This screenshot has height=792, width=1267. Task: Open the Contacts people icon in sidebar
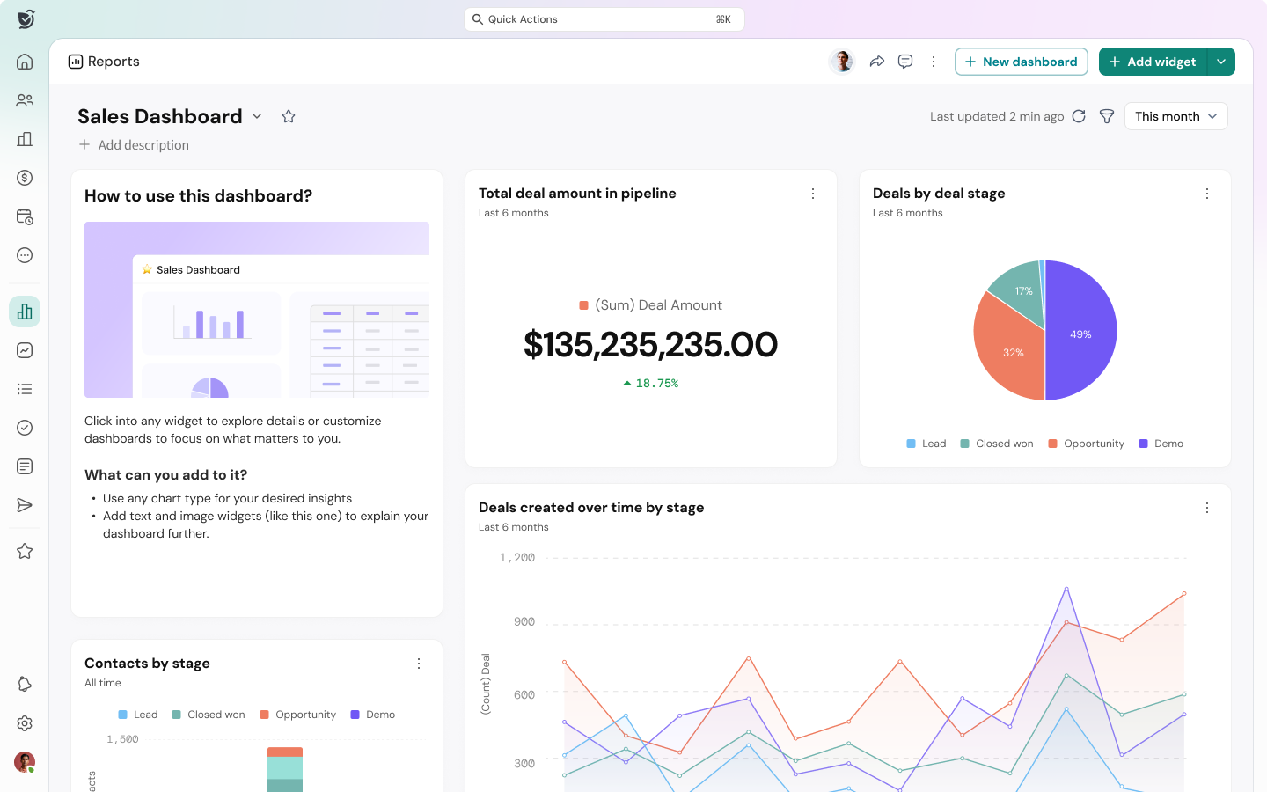[25, 100]
